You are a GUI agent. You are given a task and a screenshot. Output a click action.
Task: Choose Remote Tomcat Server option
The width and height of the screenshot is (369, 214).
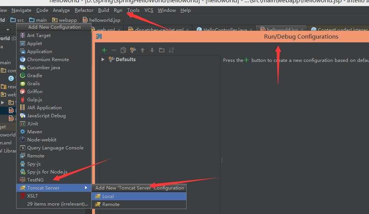[139, 204]
